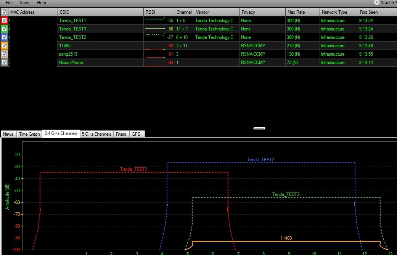Sort by Network Type column header

tap(339, 12)
